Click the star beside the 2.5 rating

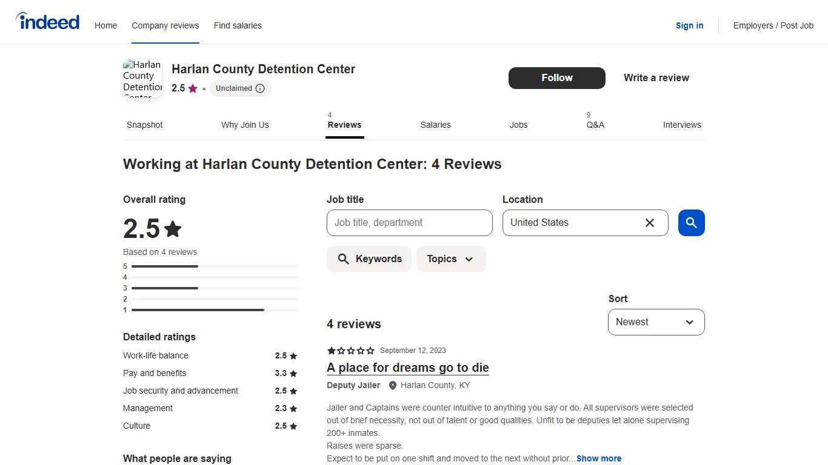pyautogui.click(x=193, y=88)
